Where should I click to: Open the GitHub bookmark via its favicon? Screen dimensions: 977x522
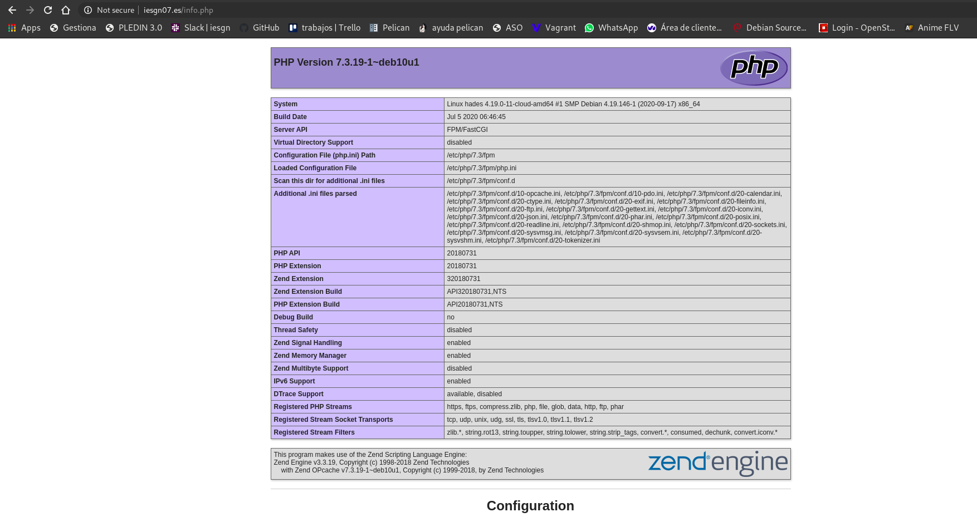point(245,27)
